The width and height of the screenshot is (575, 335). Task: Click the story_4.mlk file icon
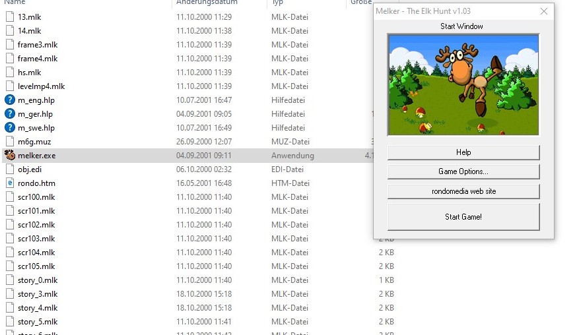click(x=10, y=308)
